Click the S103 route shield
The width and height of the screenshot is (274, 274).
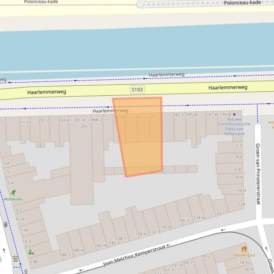(x=137, y=89)
